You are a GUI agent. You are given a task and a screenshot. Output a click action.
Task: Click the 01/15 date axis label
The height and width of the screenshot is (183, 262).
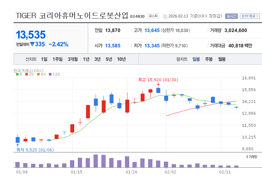pos(76,172)
